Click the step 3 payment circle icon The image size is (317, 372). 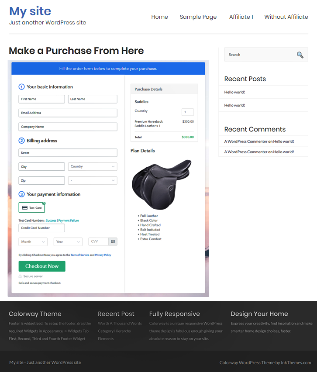pyautogui.click(x=21, y=194)
